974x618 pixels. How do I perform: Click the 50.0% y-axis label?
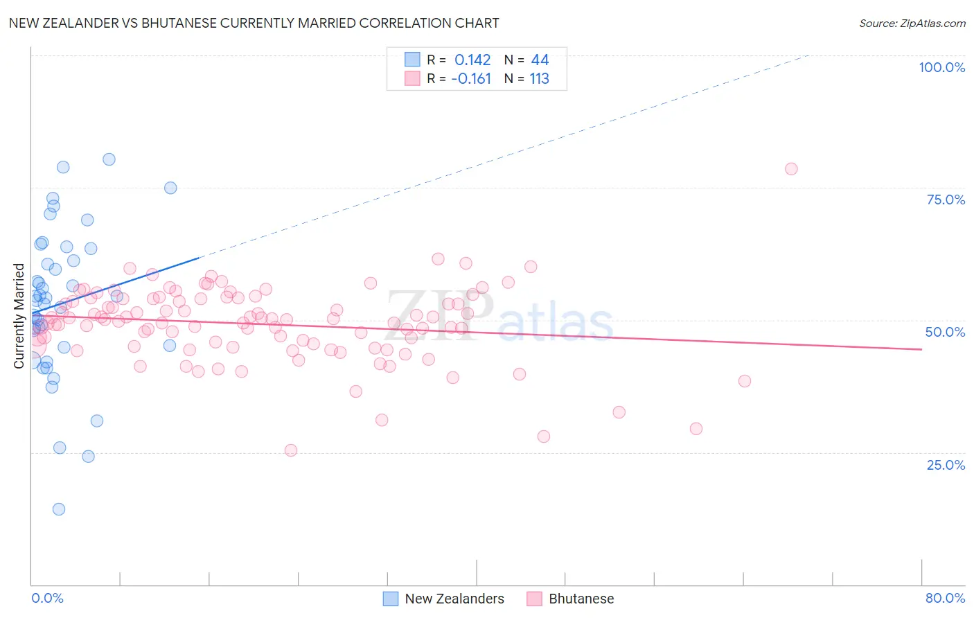[x=945, y=332]
